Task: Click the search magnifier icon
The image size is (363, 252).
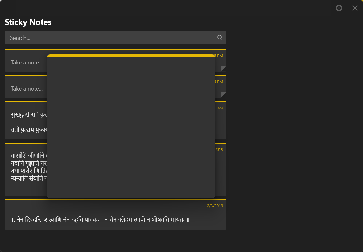Action: tap(220, 38)
